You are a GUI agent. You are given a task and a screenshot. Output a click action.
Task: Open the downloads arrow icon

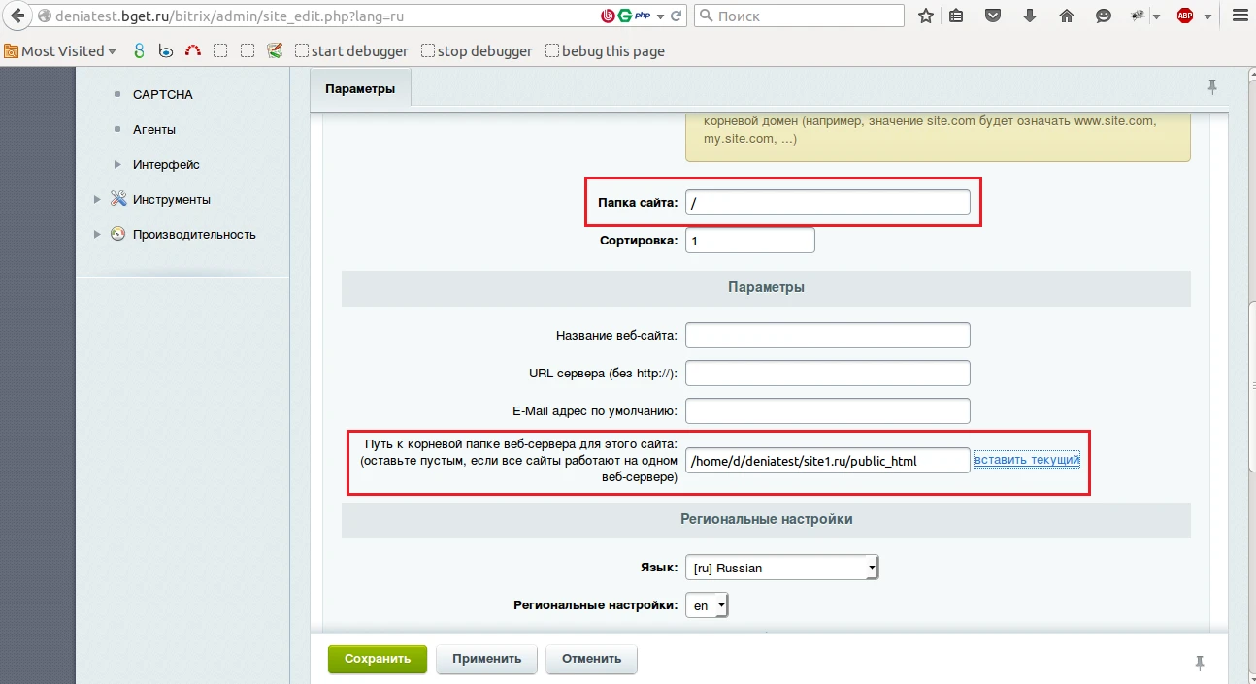(1030, 16)
